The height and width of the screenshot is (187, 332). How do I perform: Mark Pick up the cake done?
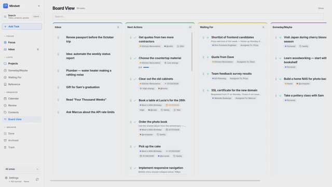pos(135,146)
